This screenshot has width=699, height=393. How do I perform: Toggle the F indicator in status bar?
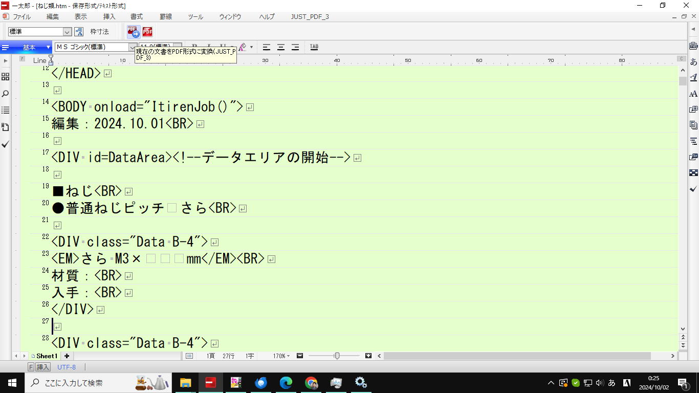tap(31, 367)
